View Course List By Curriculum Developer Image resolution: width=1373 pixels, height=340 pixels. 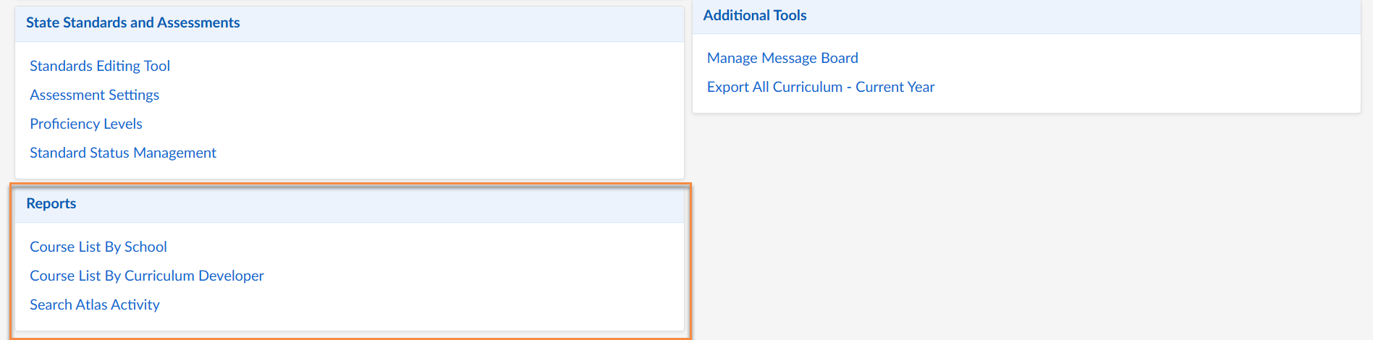point(147,276)
